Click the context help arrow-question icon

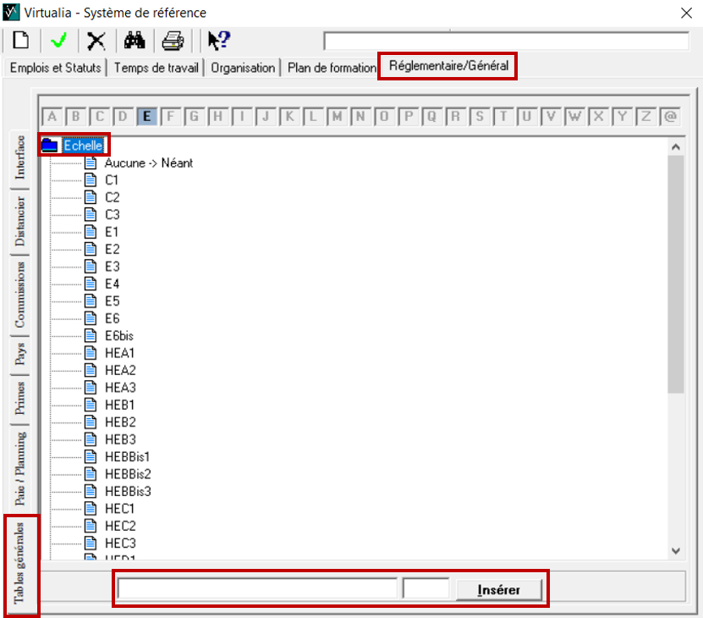[218, 41]
